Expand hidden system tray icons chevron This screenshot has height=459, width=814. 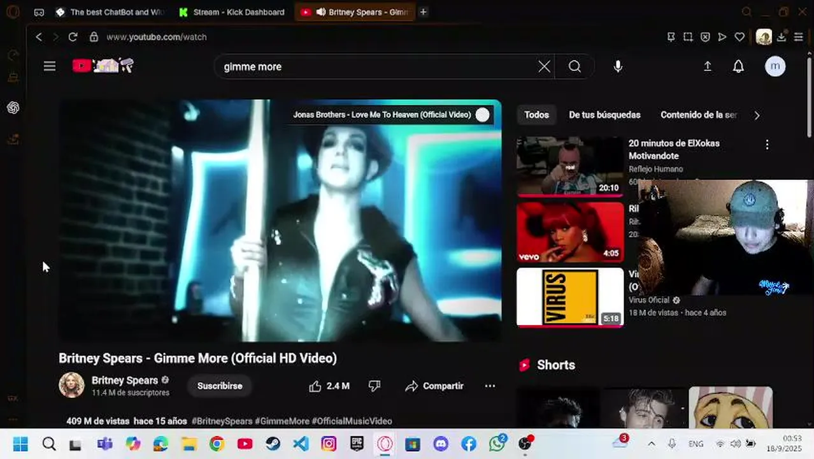651,444
